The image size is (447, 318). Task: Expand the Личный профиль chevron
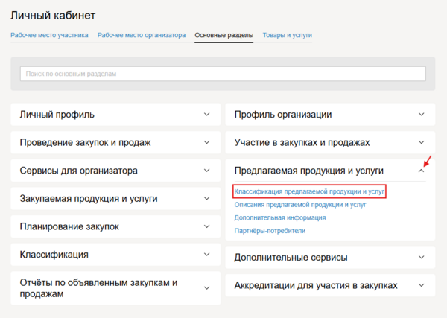207,115
